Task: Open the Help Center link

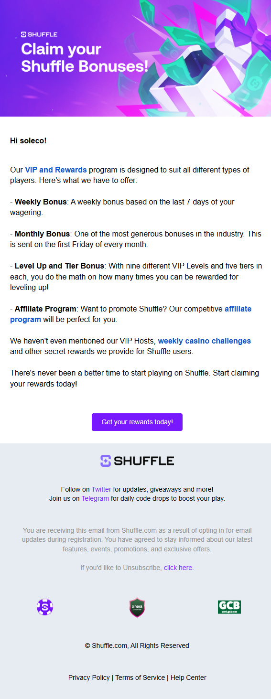Action: pos(188,677)
